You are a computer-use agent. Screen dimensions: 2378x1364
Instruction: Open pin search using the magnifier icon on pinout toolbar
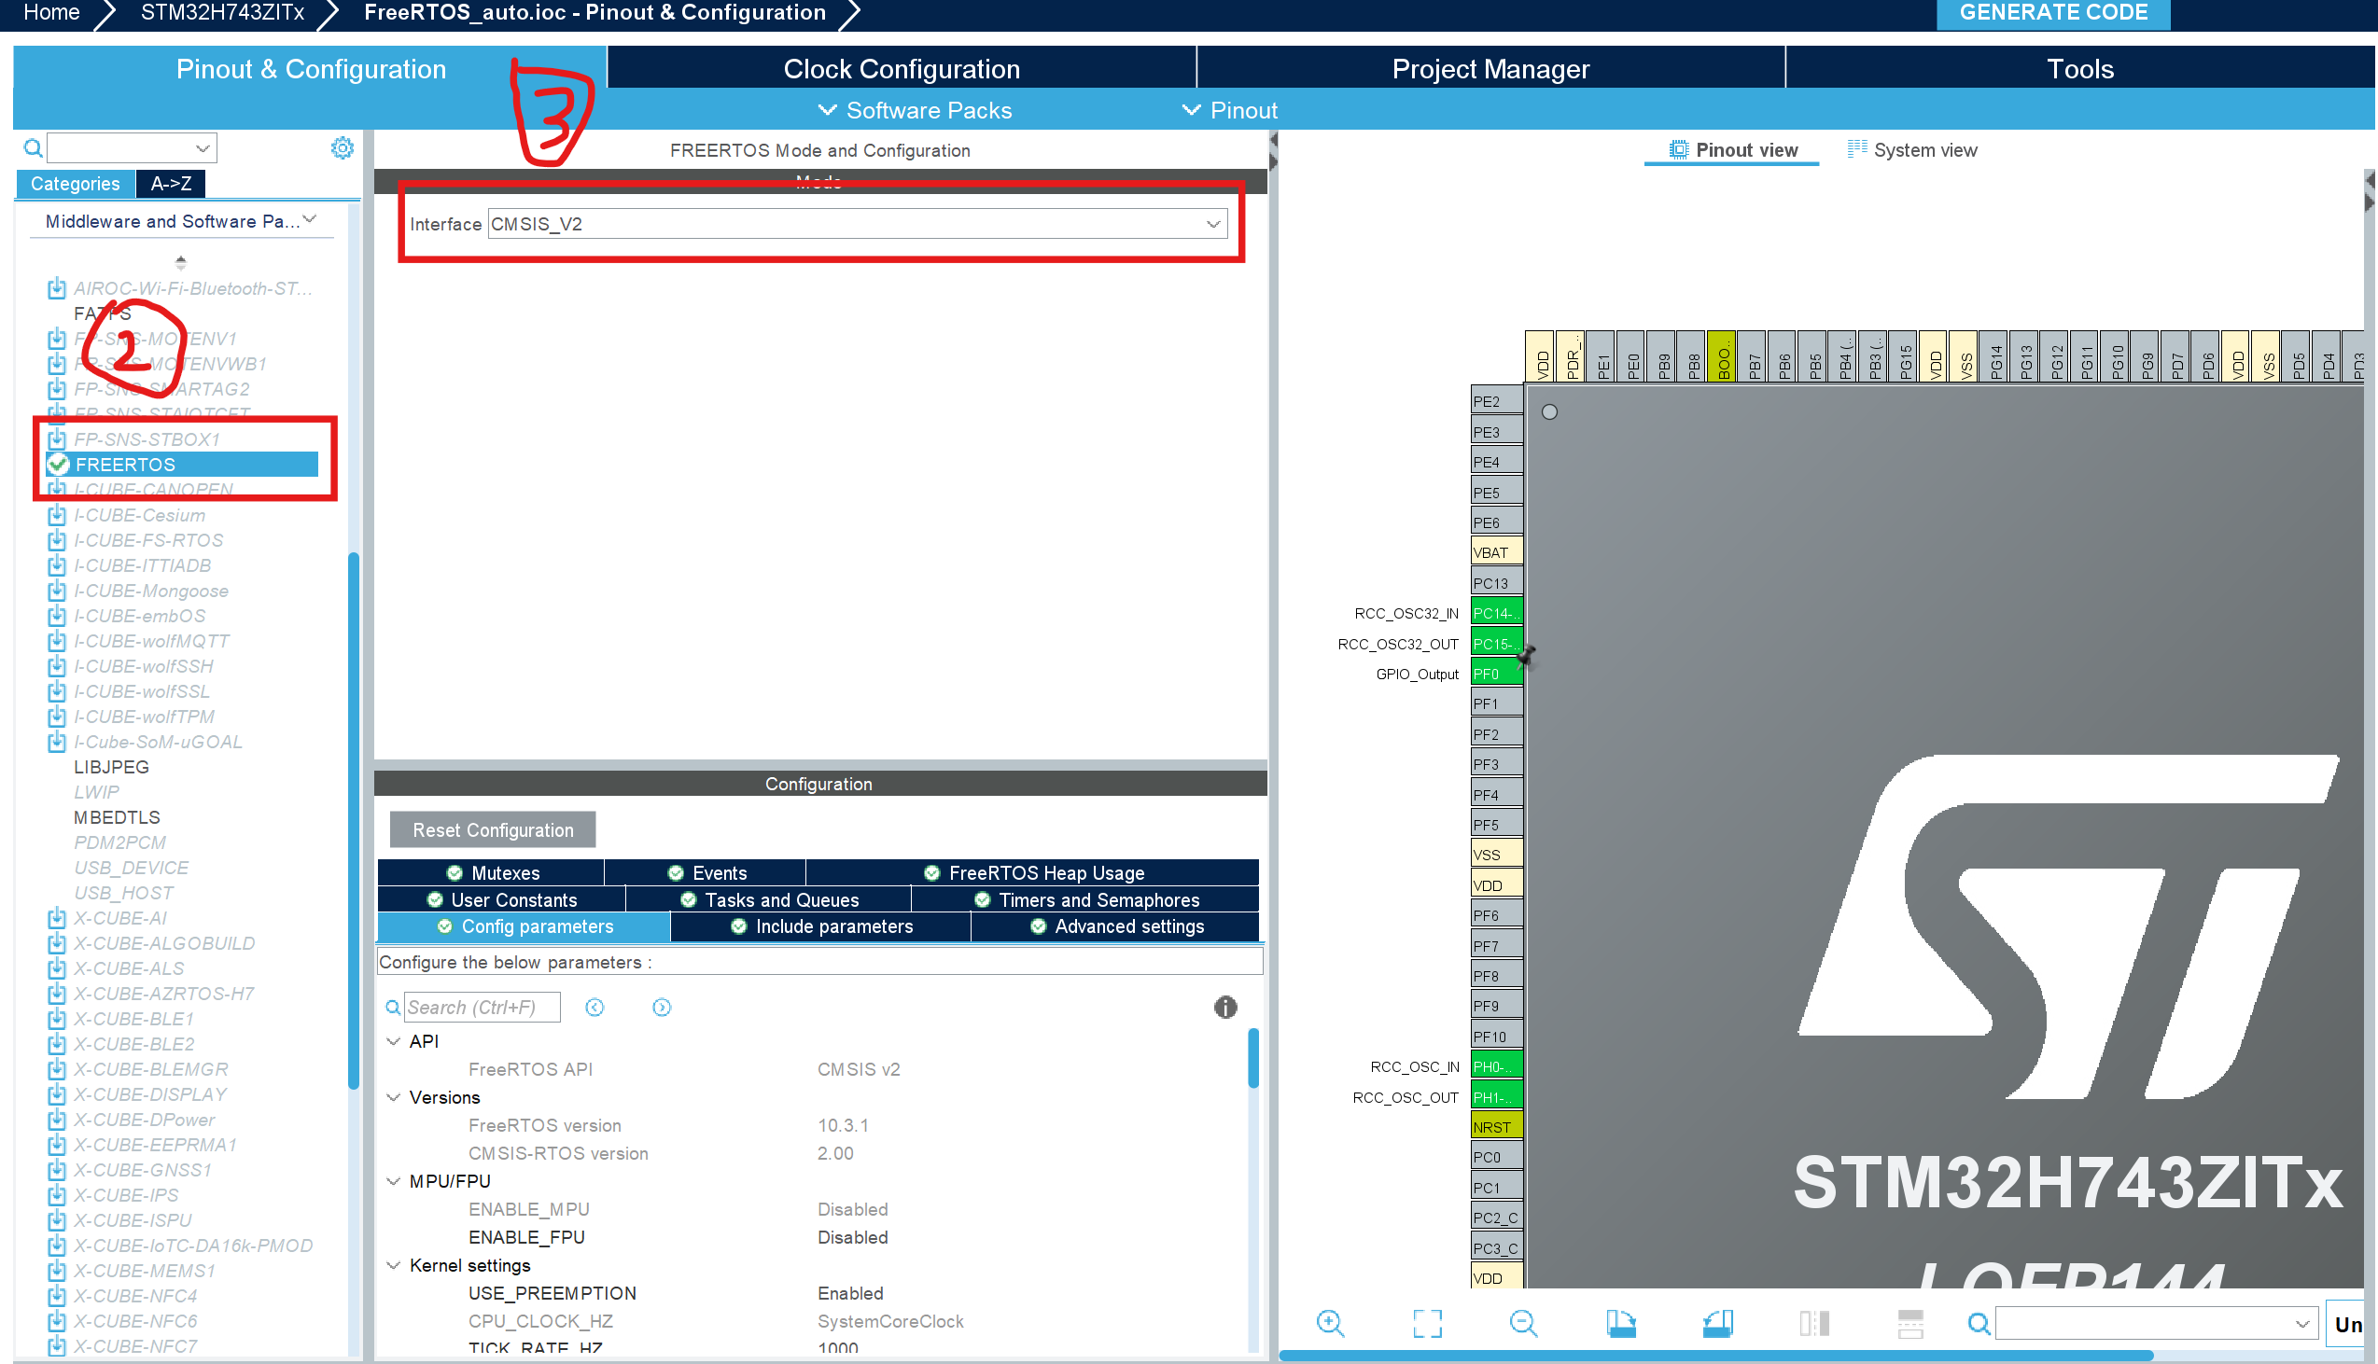pyautogui.click(x=1979, y=1323)
